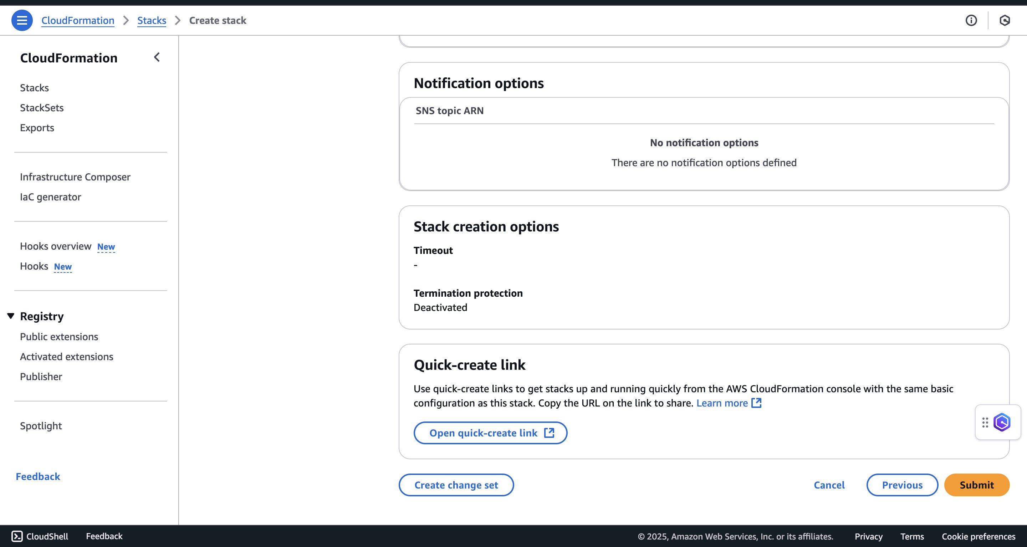1027x547 pixels.
Task: Click the New badge beside Hooks
Action: [x=63, y=267]
